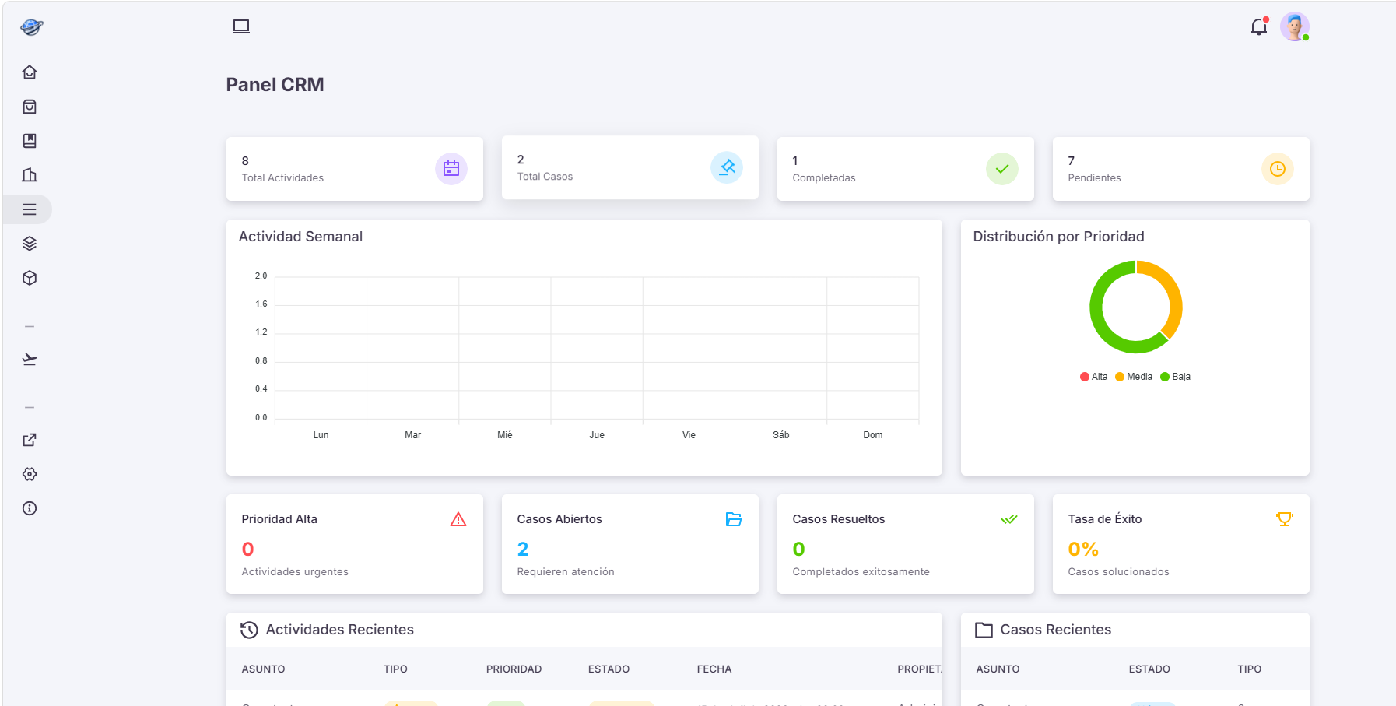This screenshot has height=706, width=1396.
Task: Open the home sidebar icon
Action: coord(30,72)
